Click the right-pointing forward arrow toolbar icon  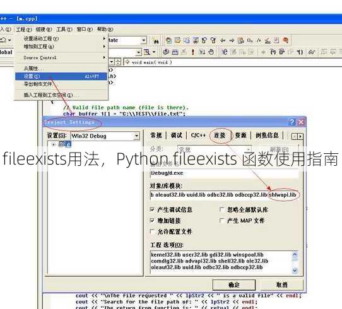pos(232,40)
